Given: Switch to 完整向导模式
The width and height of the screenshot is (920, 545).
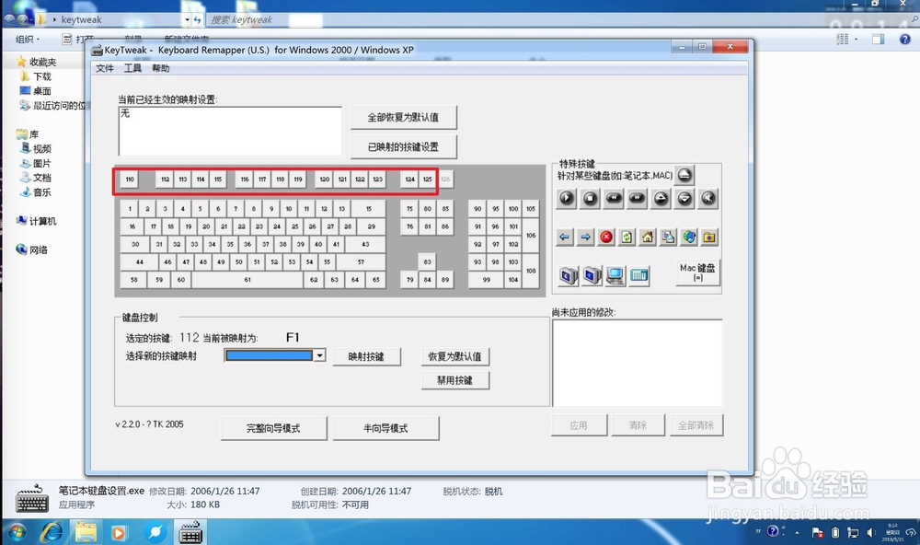Looking at the screenshot, I should click(273, 428).
